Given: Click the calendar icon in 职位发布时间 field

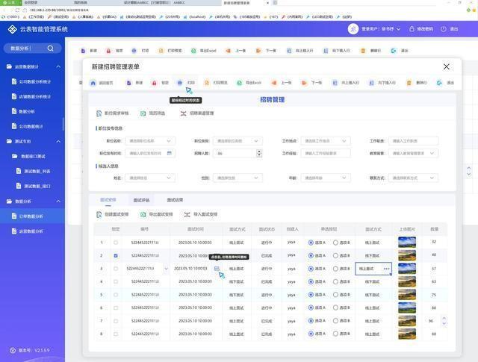Looking at the screenshot, I should tap(170, 153).
